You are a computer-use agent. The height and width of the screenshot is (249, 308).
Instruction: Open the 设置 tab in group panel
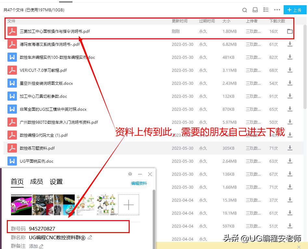coord(56,182)
